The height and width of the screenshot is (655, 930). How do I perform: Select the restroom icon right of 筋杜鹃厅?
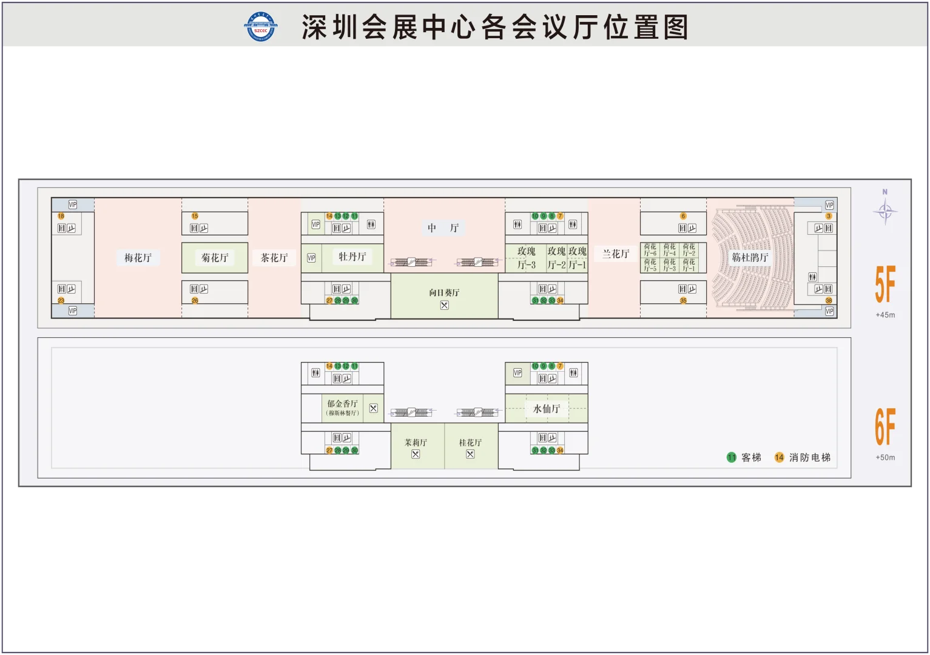pos(812,276)
